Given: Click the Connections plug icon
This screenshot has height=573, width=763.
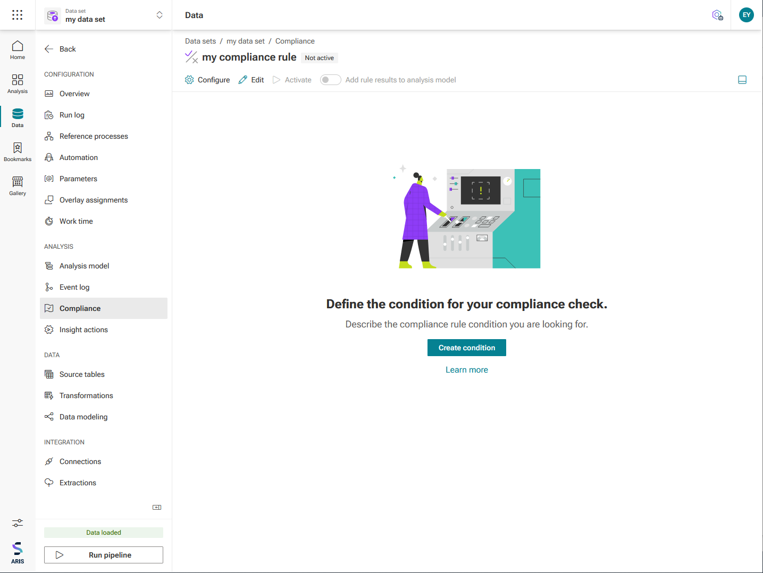Looking at the screenshot, I should 49,461.
